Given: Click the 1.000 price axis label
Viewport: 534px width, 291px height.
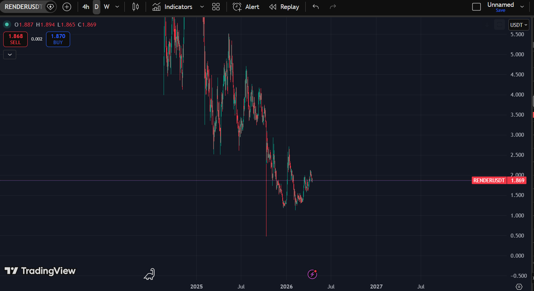Looking at the screenshot, I should (517, 215).
